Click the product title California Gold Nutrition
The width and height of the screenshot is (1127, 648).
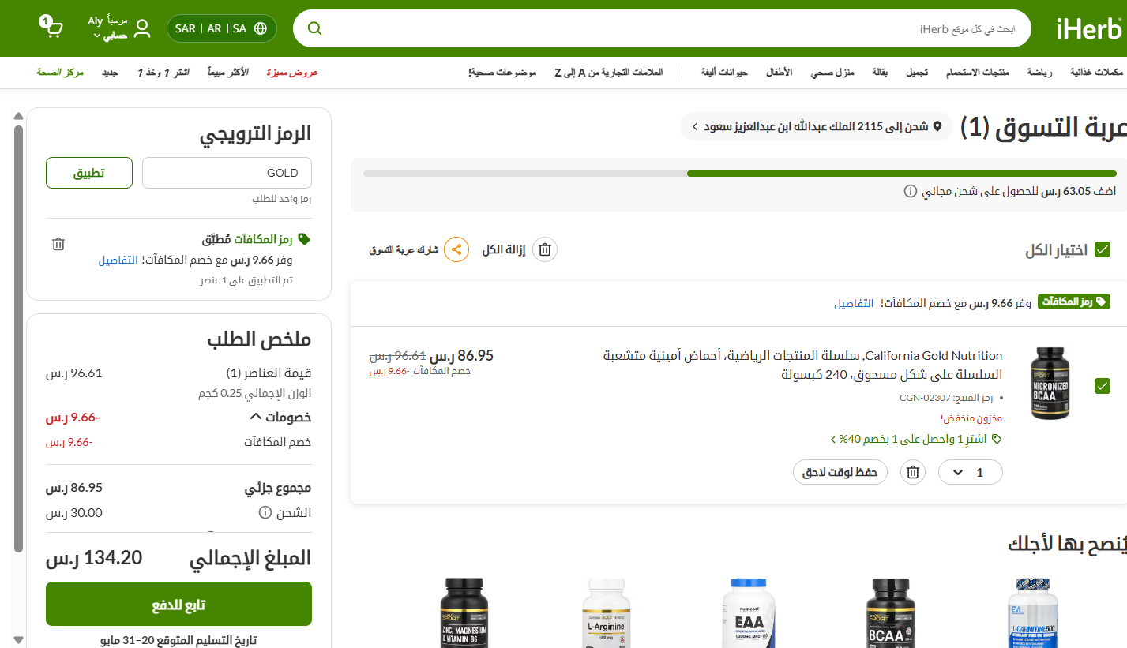point(803,365)
